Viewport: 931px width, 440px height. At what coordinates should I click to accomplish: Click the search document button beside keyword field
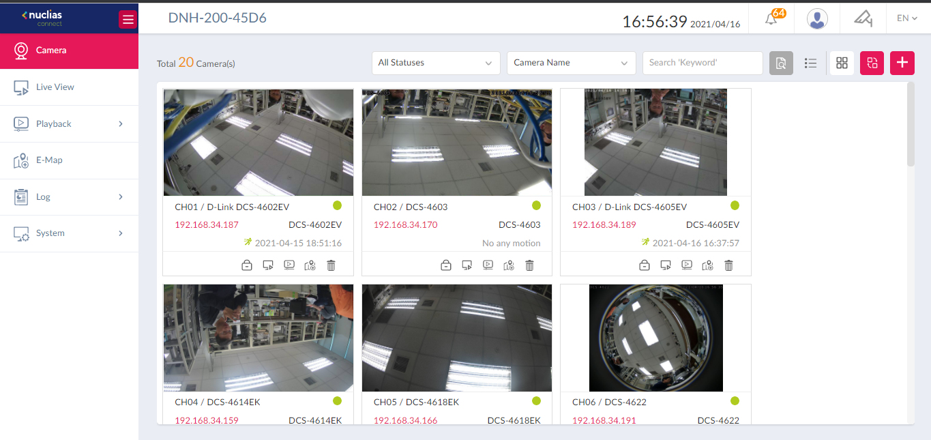coord(781,63)
